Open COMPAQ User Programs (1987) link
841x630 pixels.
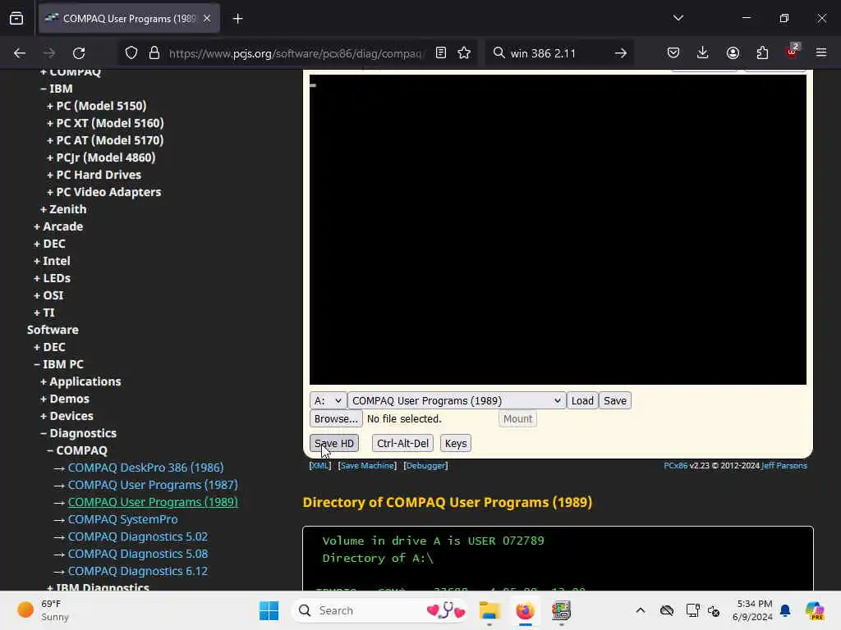(x=153, y=484)
